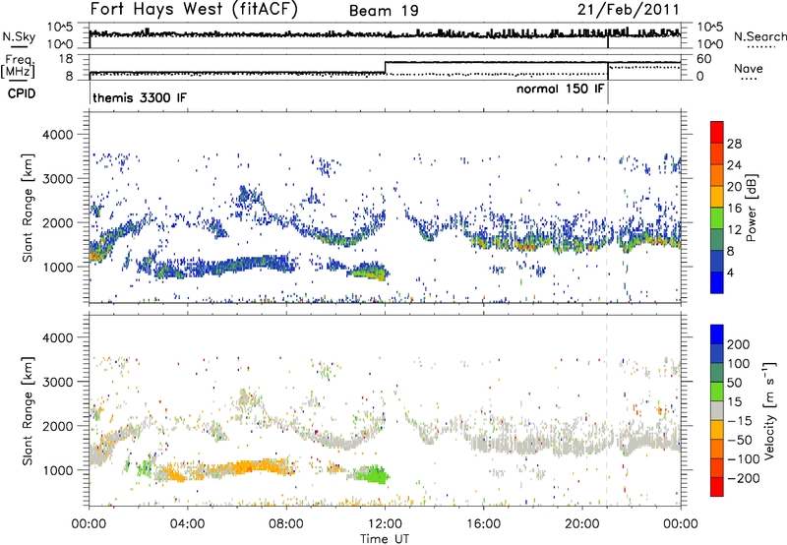Click '4000' tick on power panel range axis
Image resolution: width=787 pixels, height=545 pixels.
point(57,135)
